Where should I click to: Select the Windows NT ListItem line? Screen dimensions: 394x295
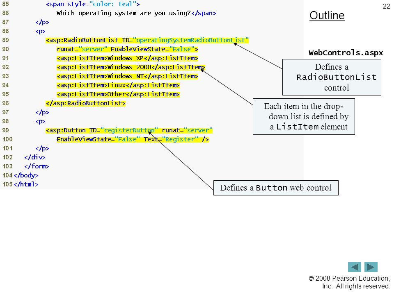tap(127, 76)
